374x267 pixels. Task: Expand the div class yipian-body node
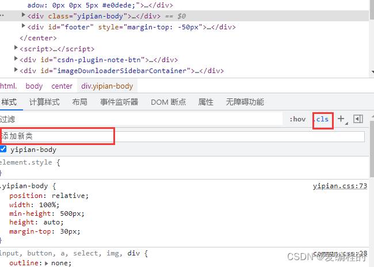[x=23, y=15]
